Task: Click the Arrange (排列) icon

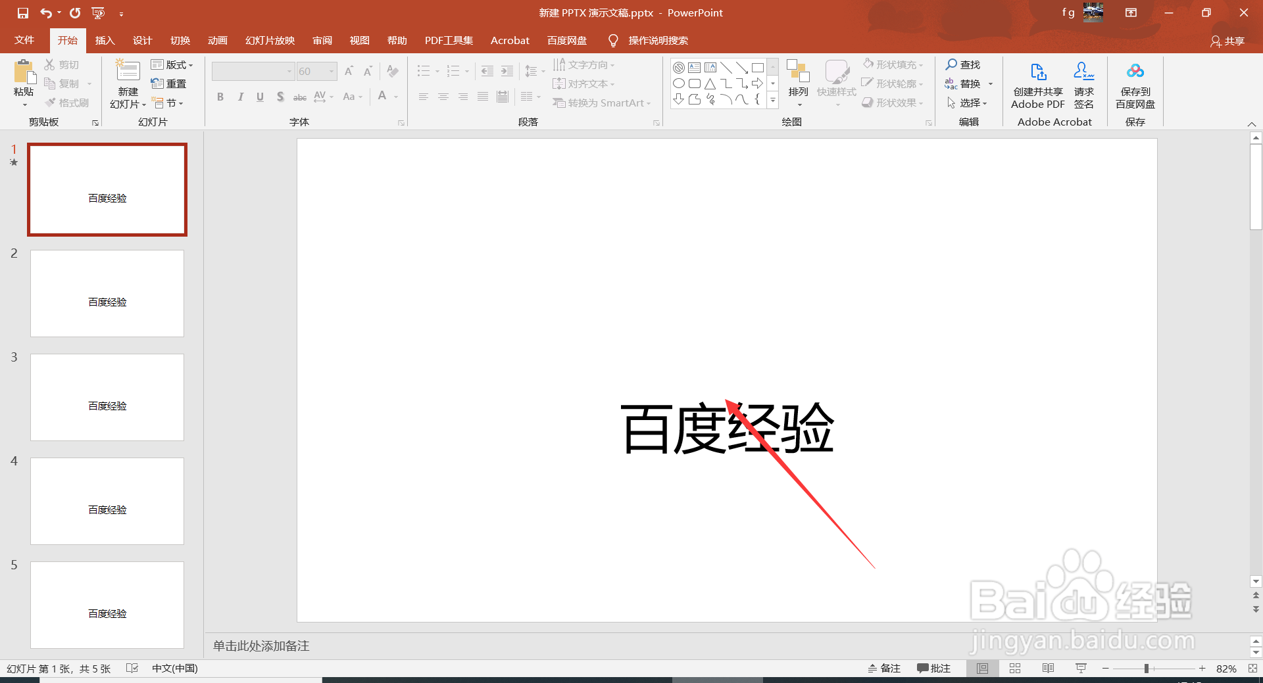Action: click(x=798, y=72)
